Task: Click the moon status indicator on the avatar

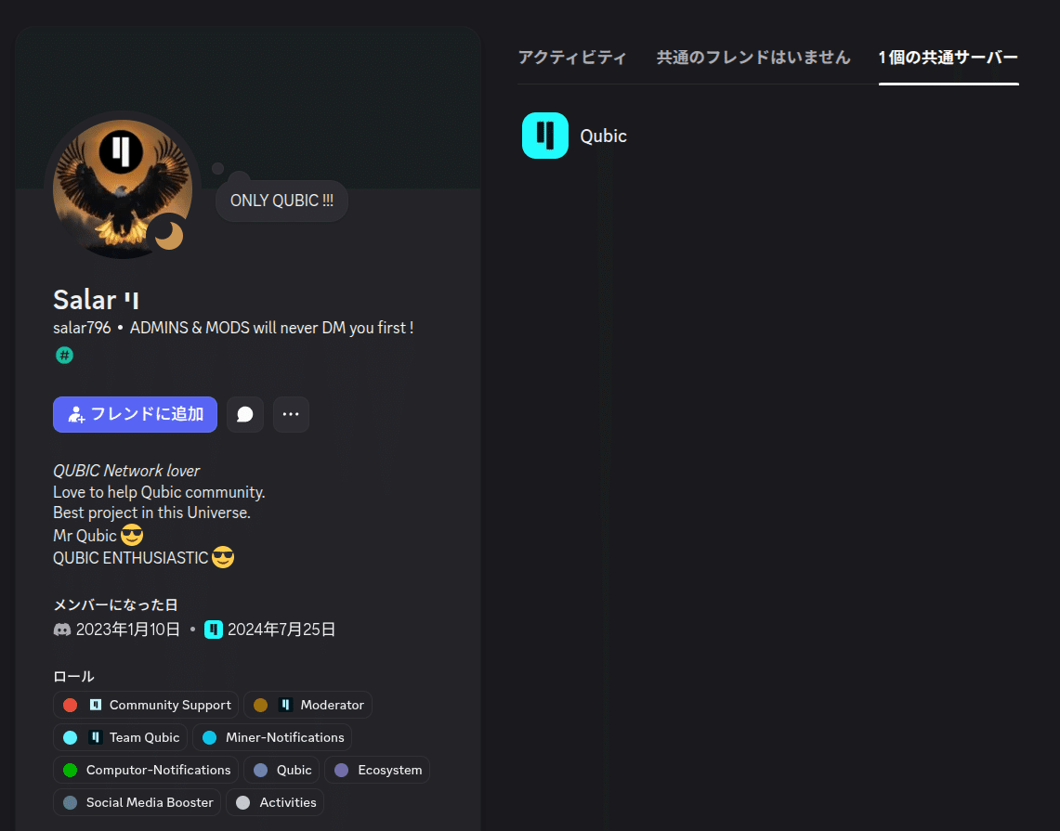Action: pyautogui.click(x=169, y=235)
